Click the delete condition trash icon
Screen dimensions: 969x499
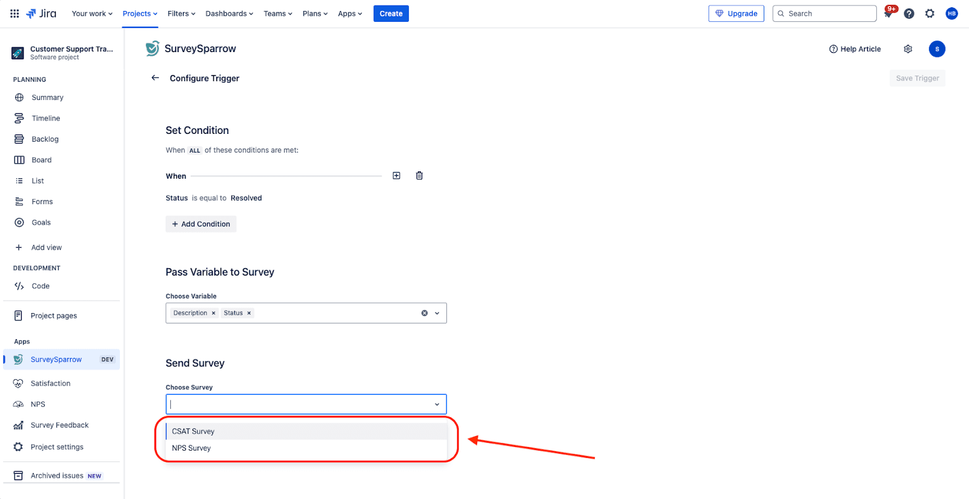point(419,176)
